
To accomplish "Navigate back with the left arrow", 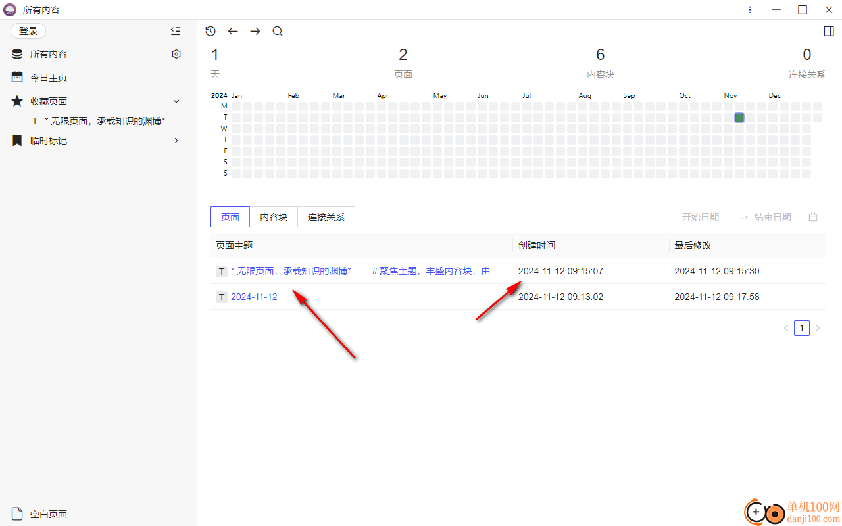I will click(233, 31).
